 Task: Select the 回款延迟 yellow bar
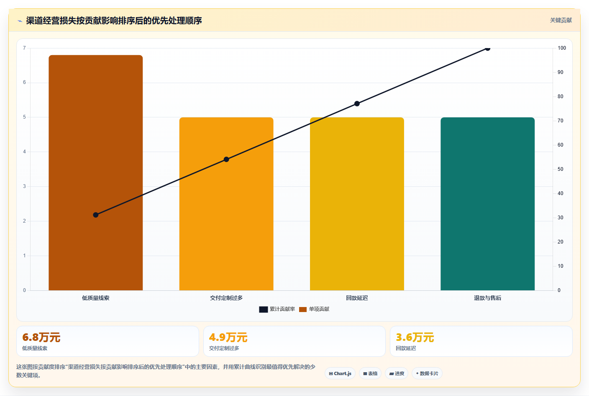[x=357, y=204]
